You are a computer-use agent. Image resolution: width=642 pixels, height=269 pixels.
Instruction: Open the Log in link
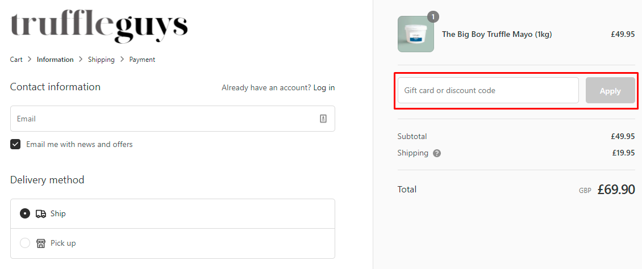pyautogui.click(x=324, y=87)
